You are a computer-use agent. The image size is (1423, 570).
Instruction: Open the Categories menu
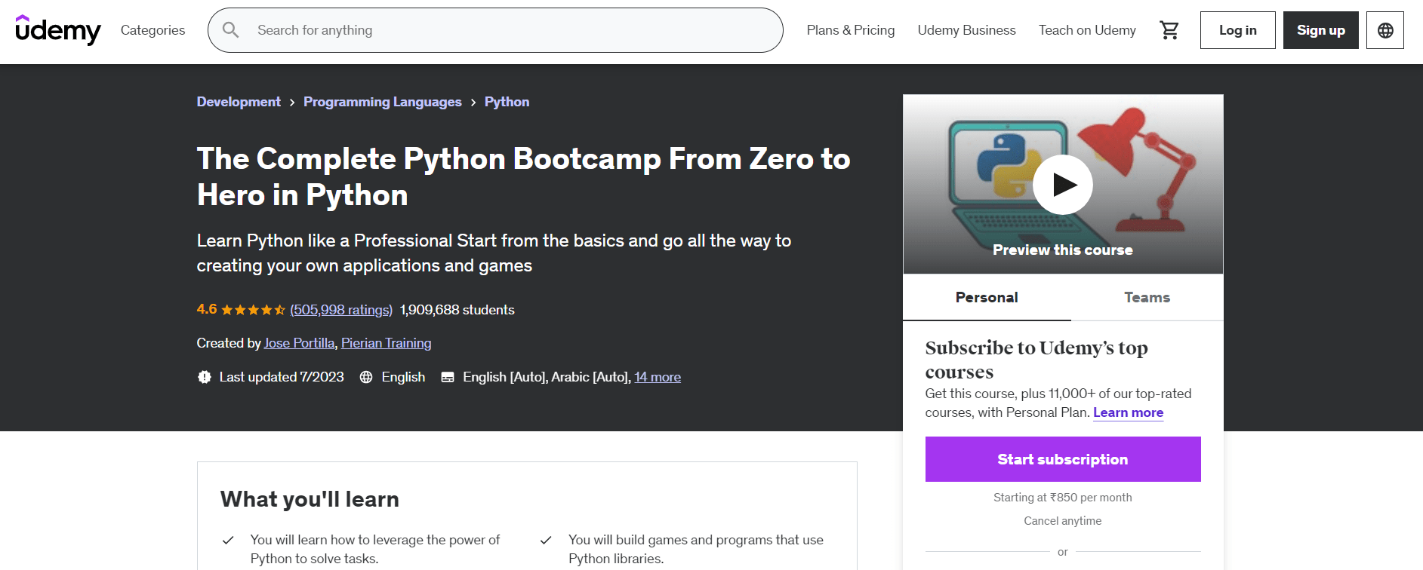click(152, 30)
